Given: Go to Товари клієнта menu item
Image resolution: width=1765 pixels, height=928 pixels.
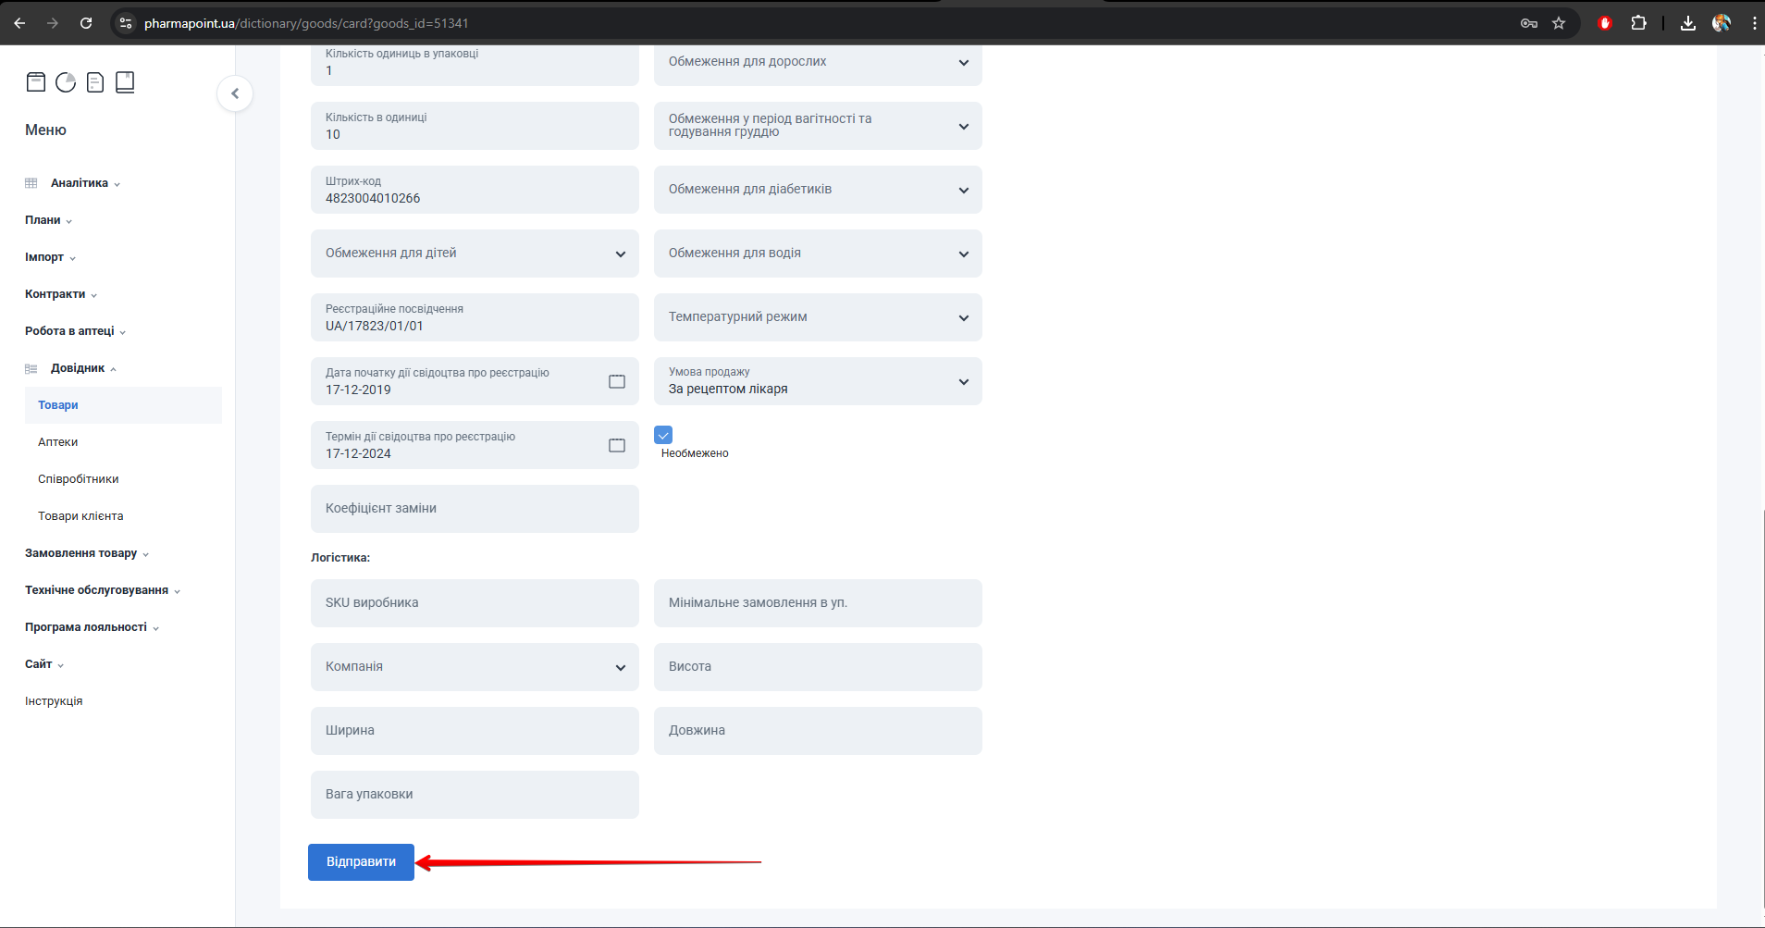Looking at the screenshot, I should click(80, 516).
